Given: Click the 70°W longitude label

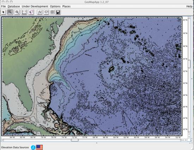Looking at the screenshot, I should (x=85, y=137).
